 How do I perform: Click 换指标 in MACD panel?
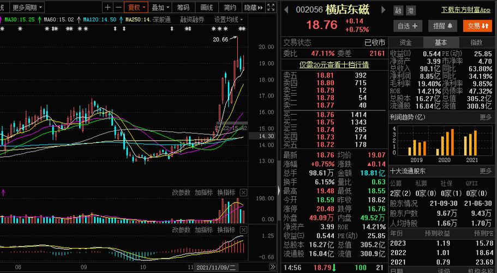click(226, 230)
